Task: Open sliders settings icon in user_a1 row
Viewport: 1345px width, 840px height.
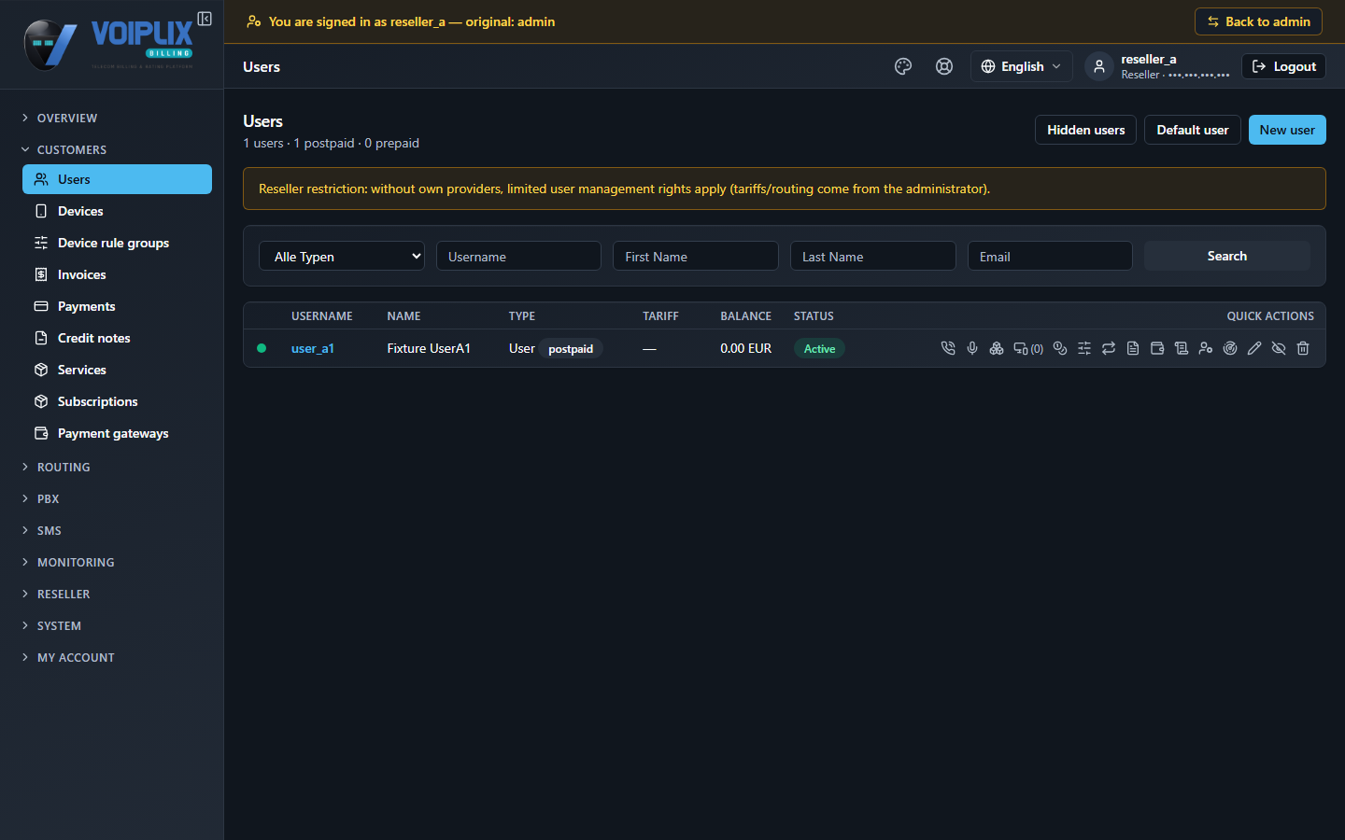Action: coord(1084,348)
